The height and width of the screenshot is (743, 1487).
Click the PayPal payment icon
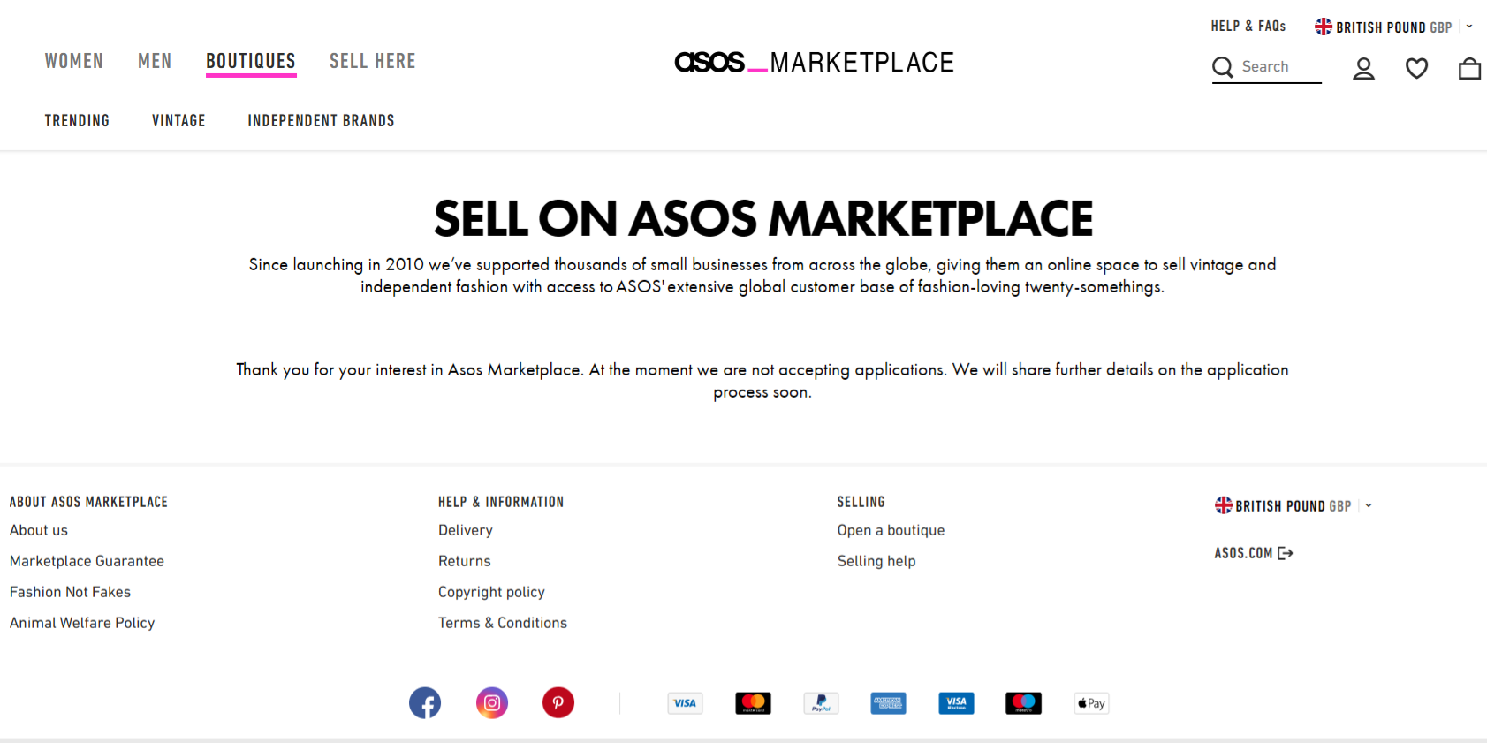pos(821,703)
